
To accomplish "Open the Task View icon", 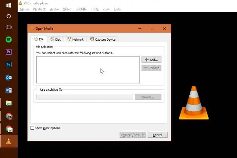I will click(9, 27).
